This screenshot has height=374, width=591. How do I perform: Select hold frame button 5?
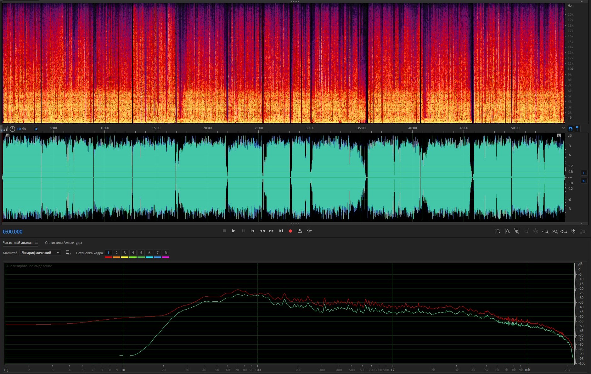(x=141, y=253)
